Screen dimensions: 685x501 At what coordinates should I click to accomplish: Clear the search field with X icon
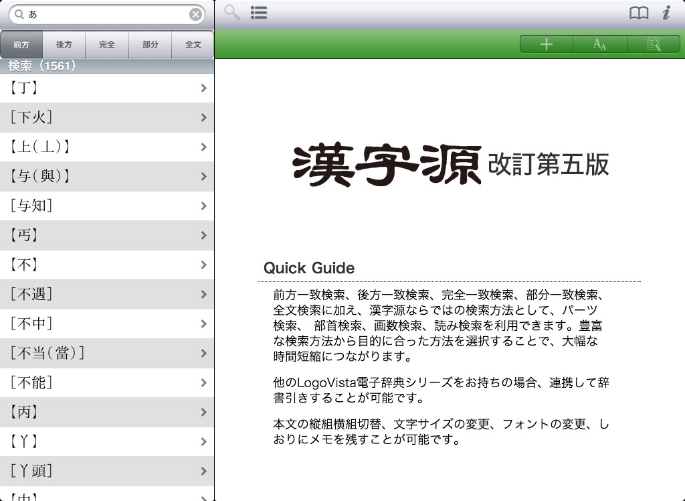195,14
